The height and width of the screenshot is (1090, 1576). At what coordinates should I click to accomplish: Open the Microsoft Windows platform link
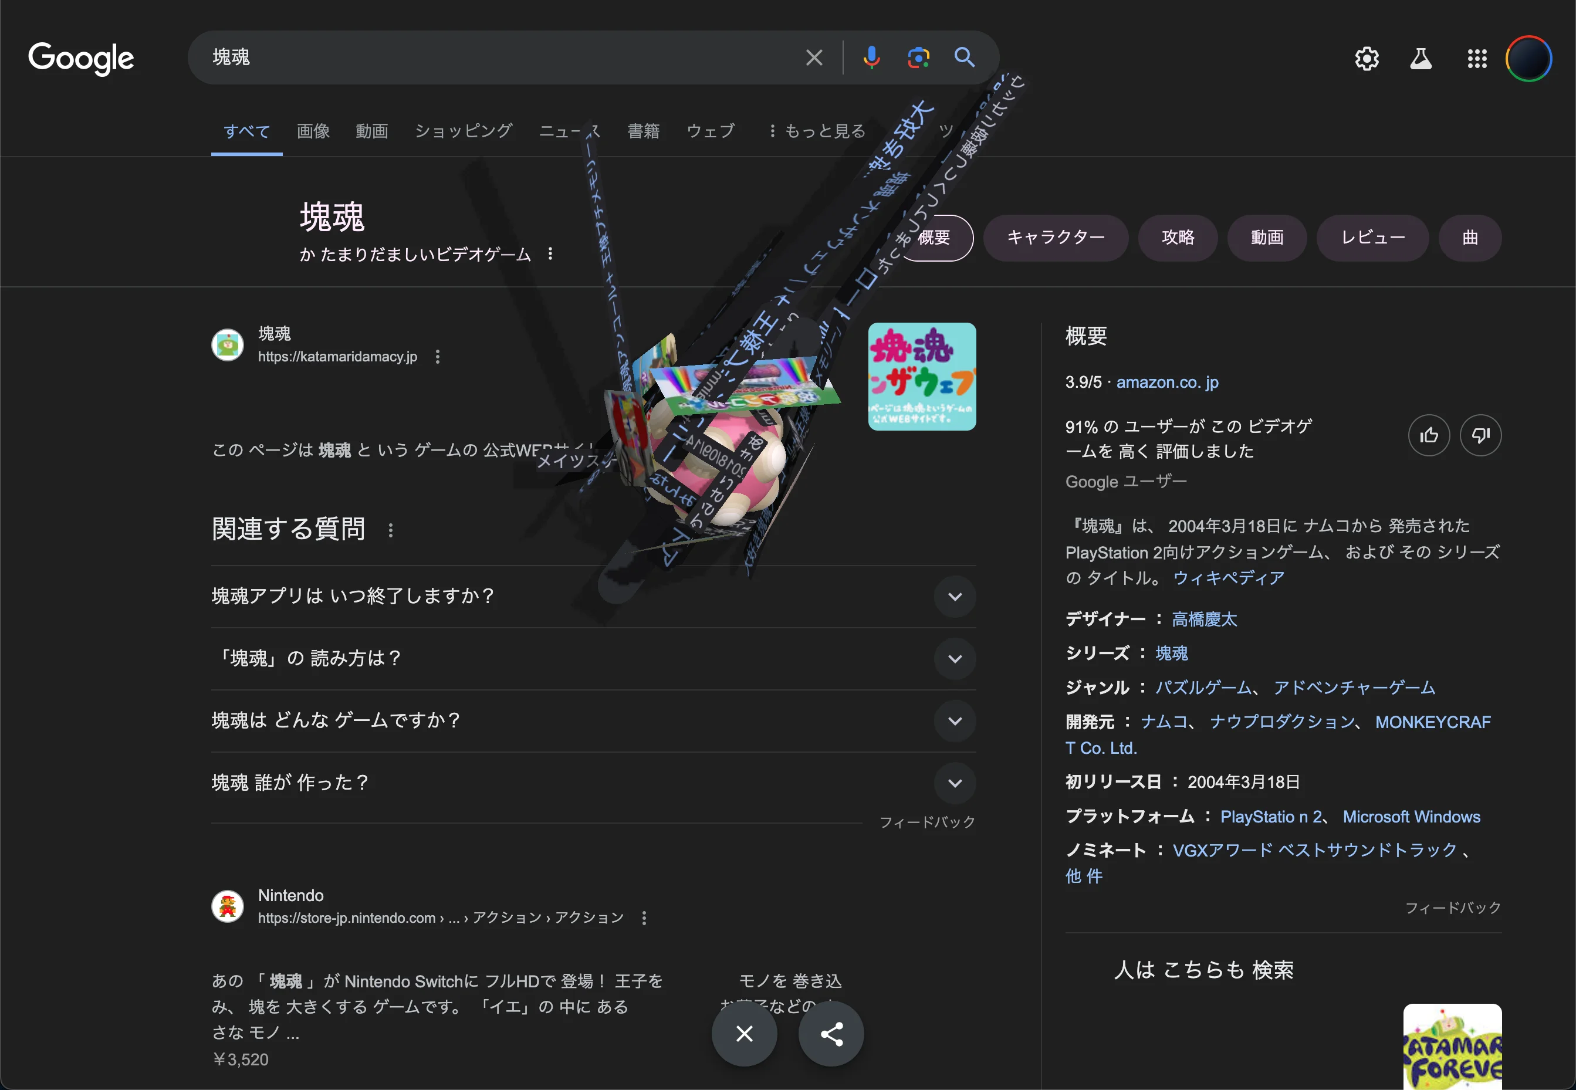point(1411,817)
